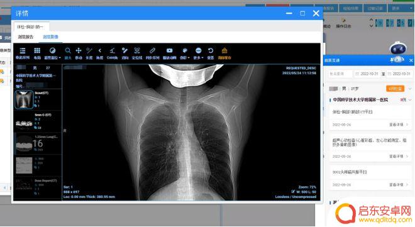
Task: Click the reset icon in viewer toolbar
Action: [211, 53]
